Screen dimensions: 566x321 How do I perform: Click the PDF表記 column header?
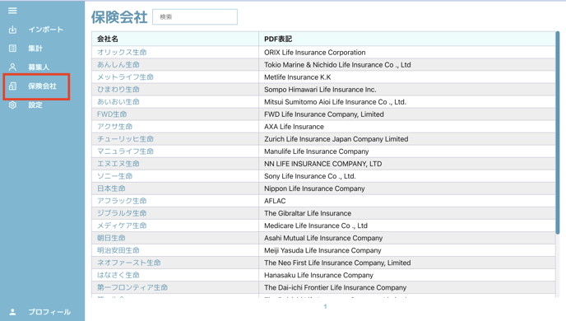pos(406,39)
